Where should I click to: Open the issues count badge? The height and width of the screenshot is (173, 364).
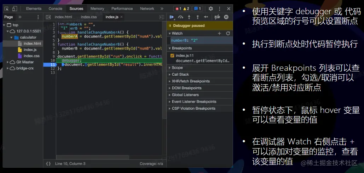pyautogui.click(x=197, y=8)
